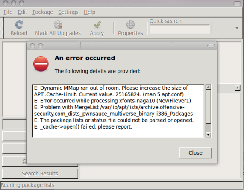Open the Edit menu
Viewport: 244px width, 190px height.
(22, 12)
